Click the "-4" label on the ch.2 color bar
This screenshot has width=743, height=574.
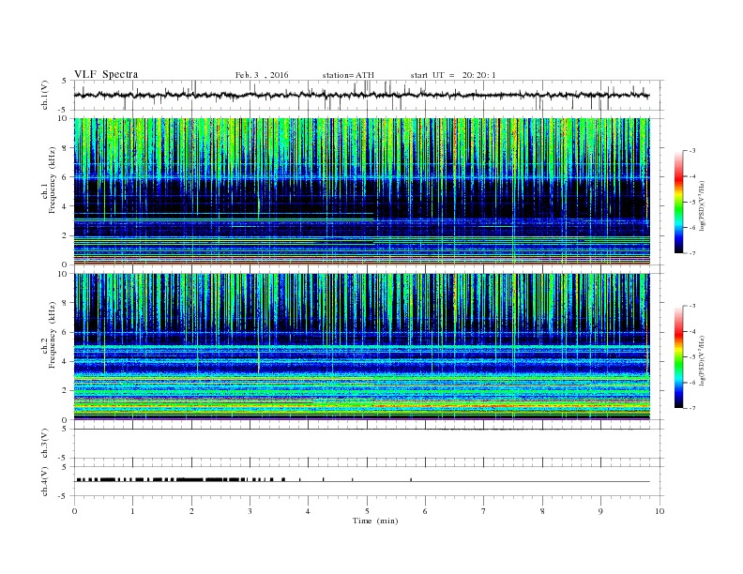pyautogui.click(x=692, y=331)
